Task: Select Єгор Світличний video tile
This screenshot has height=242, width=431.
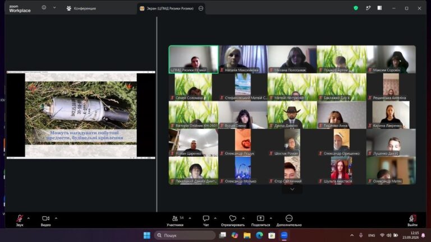Action: pyautogui.click(x=292, y=170)
